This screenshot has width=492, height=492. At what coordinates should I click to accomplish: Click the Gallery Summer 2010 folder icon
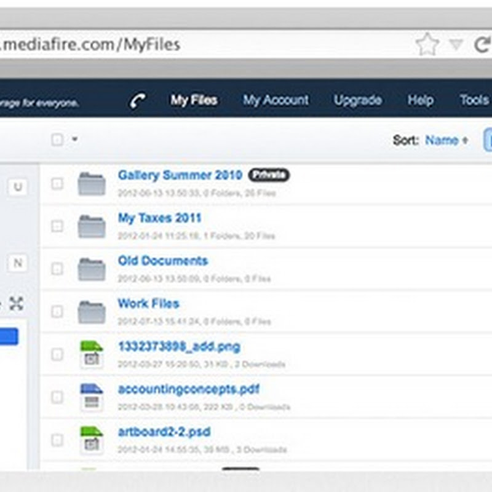[x=92, y=183]
